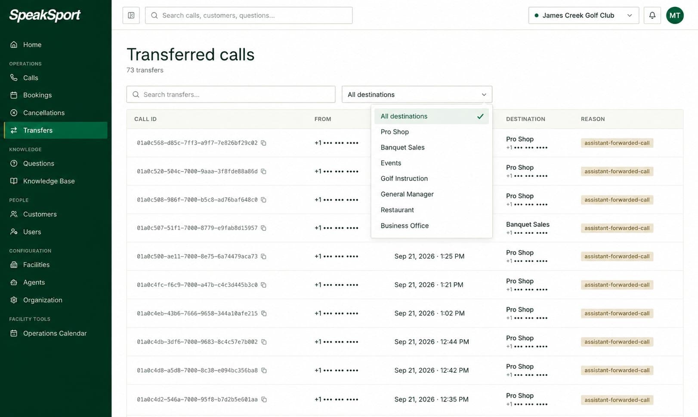
Task: Open Knowledge Base page
Action: pyautogui.click(x=56, y=181)
